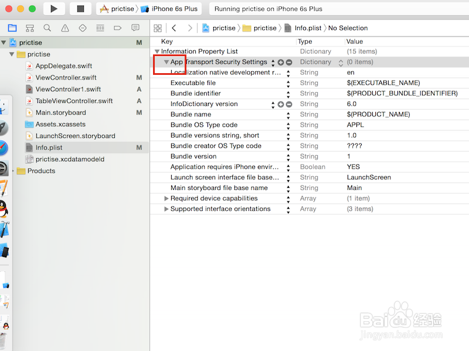Go back in editor history
The height and width of the screenshot is (351, 469).
pyautogui.click(x=174, y=28)
